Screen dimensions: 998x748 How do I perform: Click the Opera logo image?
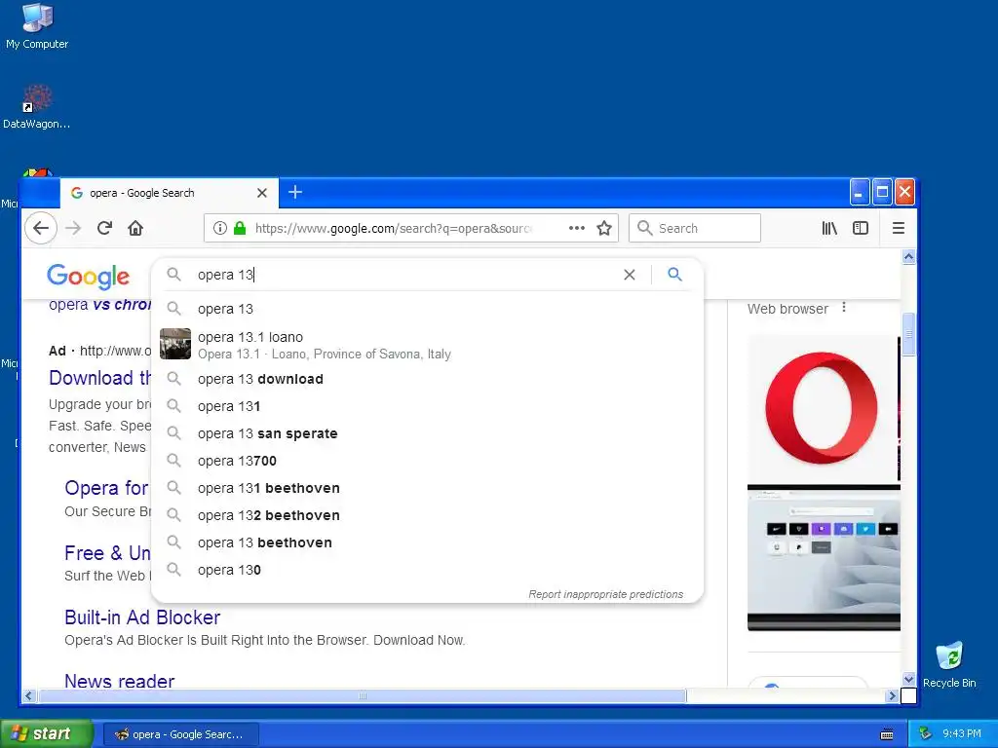pos(822,408)
